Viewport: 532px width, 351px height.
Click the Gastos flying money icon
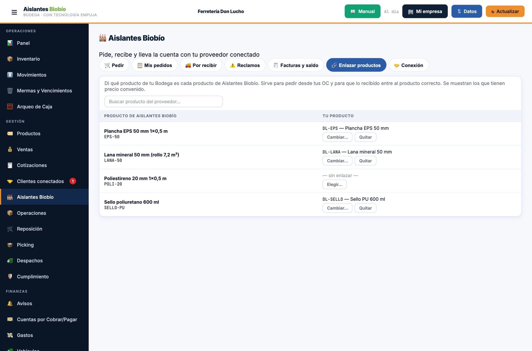click(x=10, y=335)
